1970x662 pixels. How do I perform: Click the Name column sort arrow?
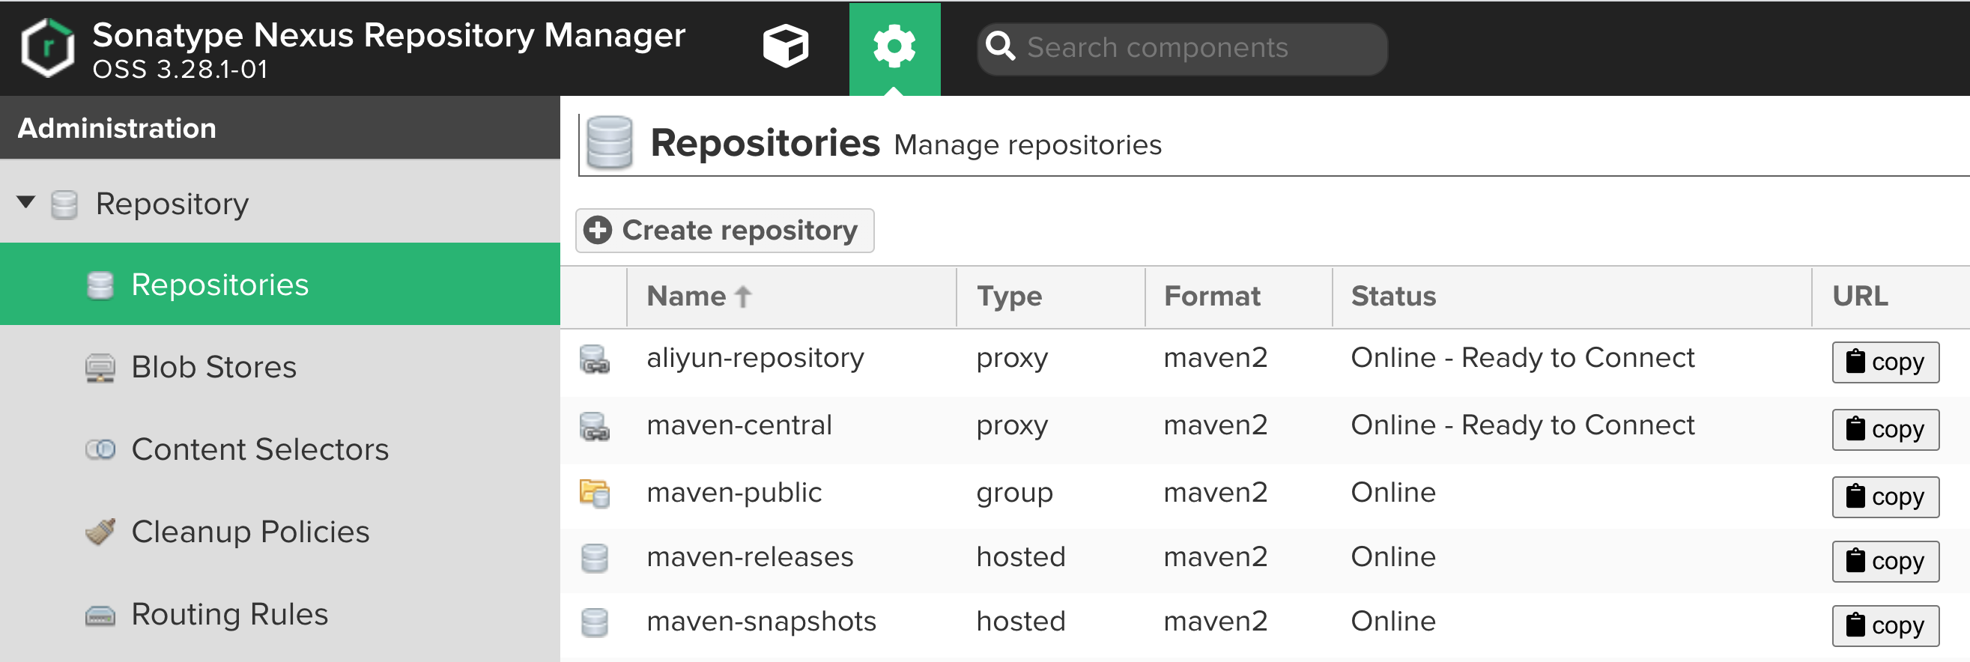point(742,297)
